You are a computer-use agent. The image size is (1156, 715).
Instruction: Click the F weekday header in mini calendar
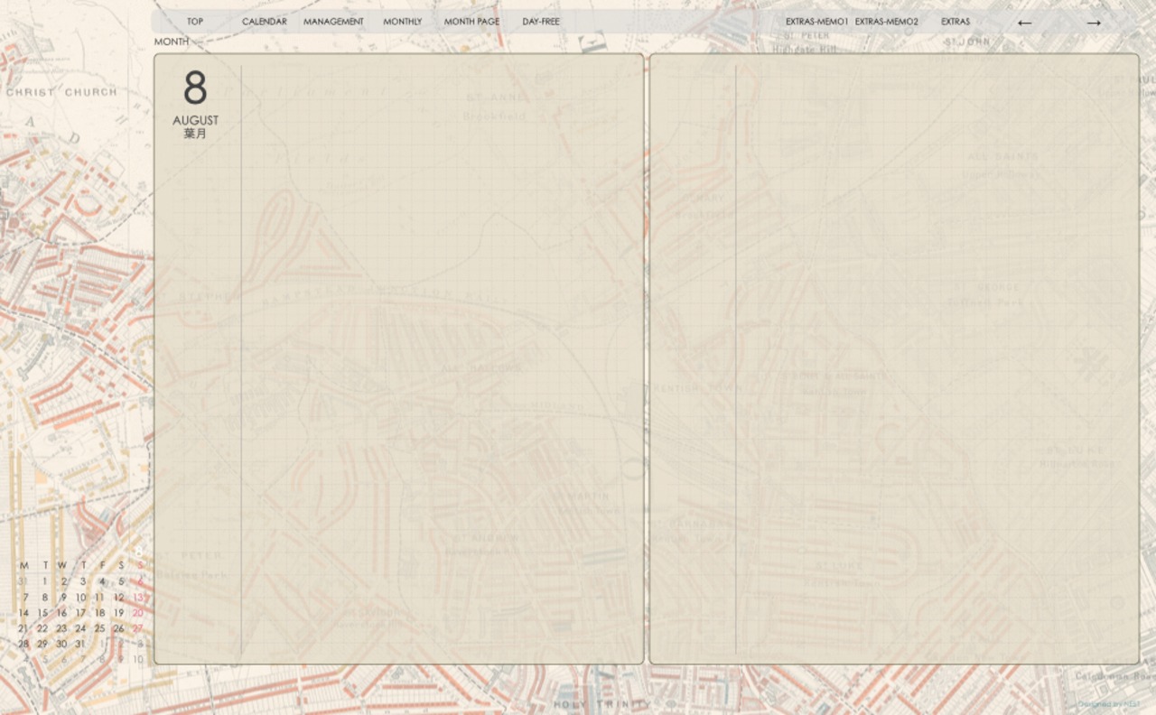point(101,566)
